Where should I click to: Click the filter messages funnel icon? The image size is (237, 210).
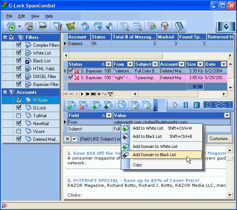coord(98,27)
